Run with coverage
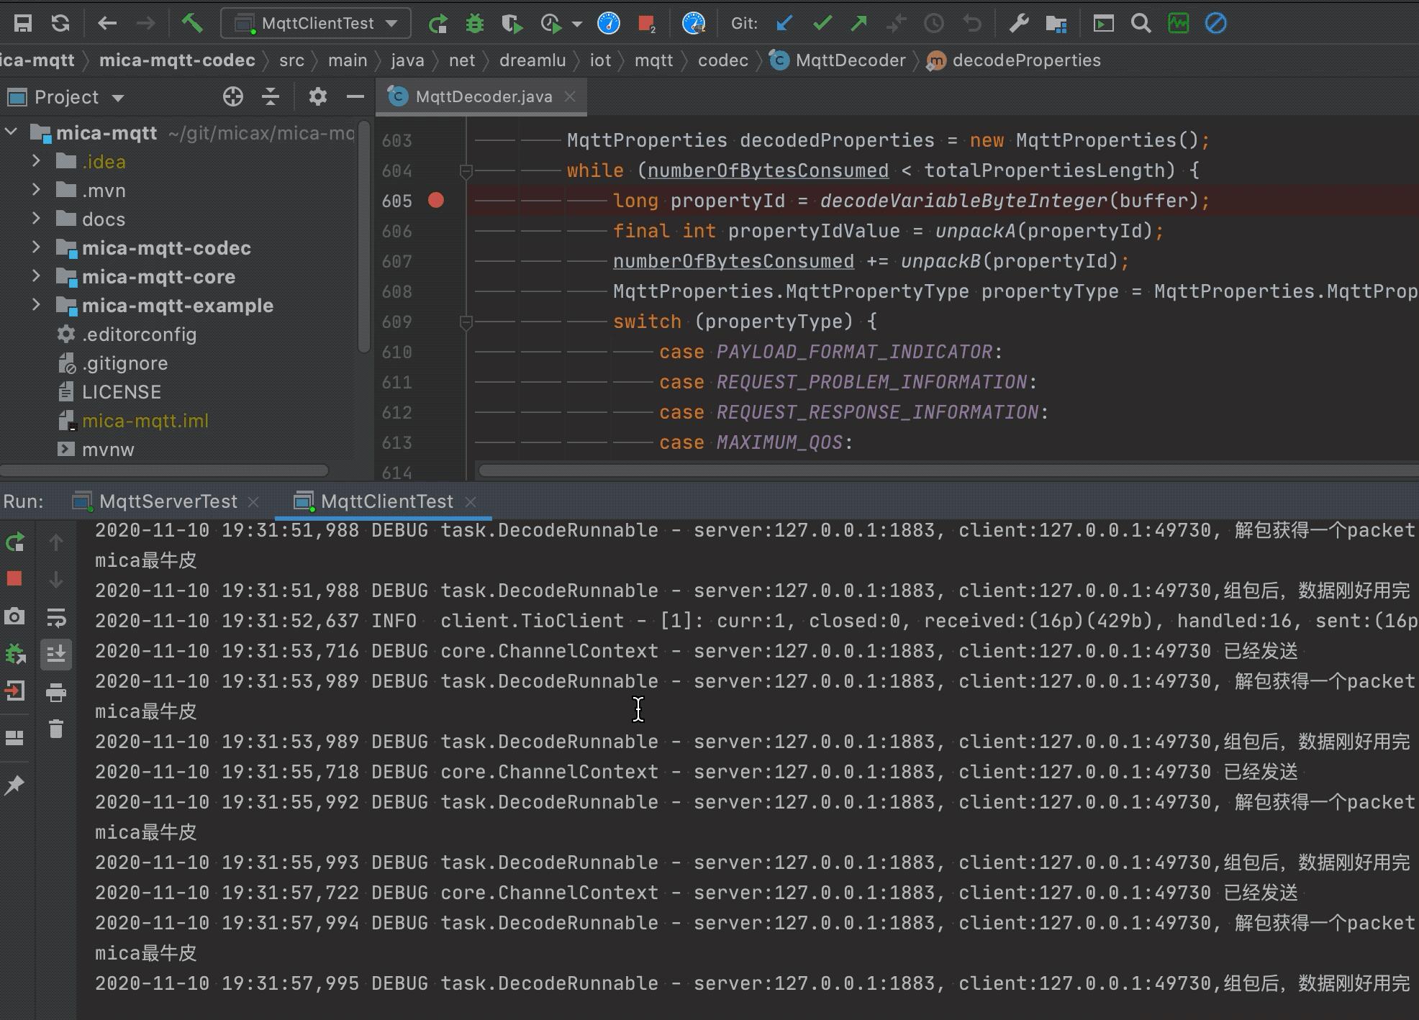Image resolution: width=1419 pixels, height=1020 pixels. (512, 23)
